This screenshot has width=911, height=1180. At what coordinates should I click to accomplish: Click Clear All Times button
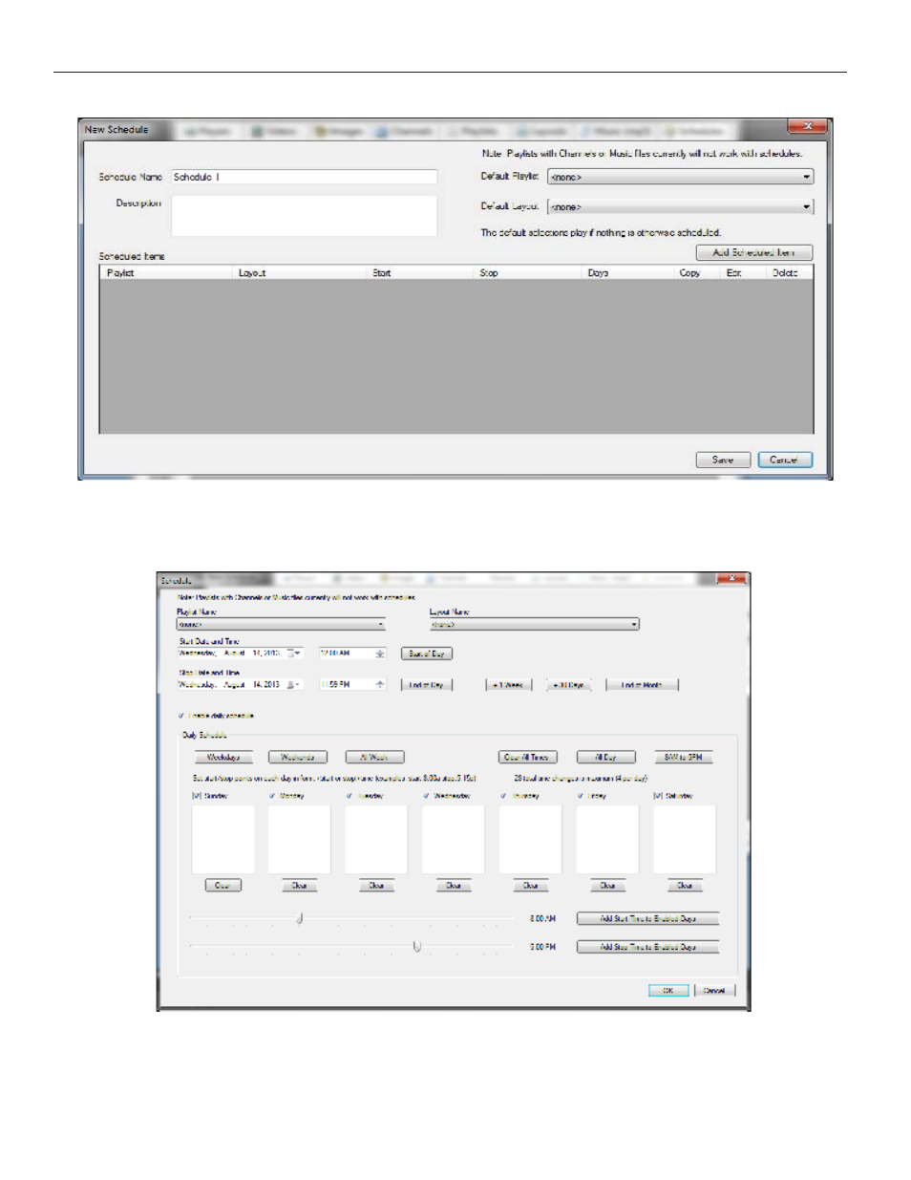pyautogui.click(x=527, y=757)
